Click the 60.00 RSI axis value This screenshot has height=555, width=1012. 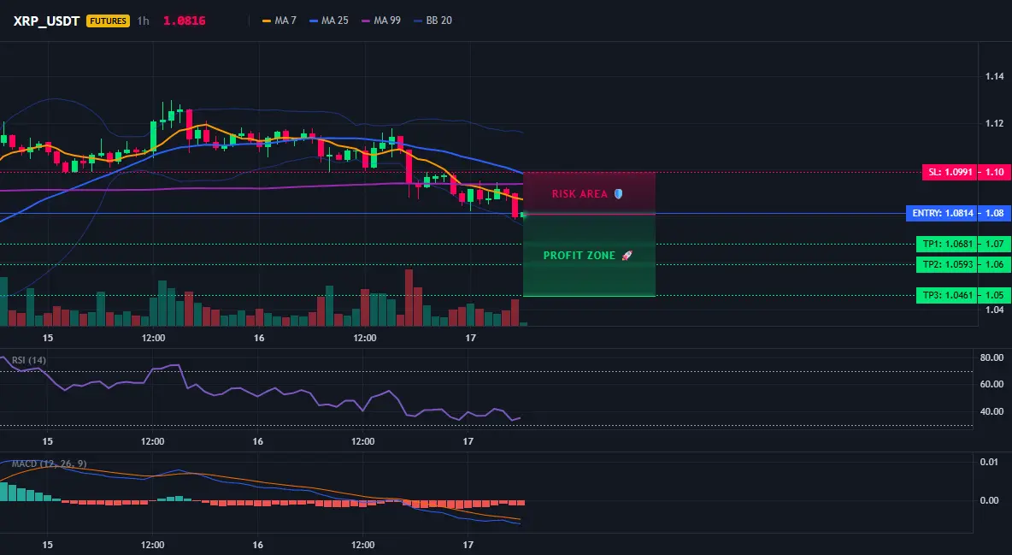(991, 385)
